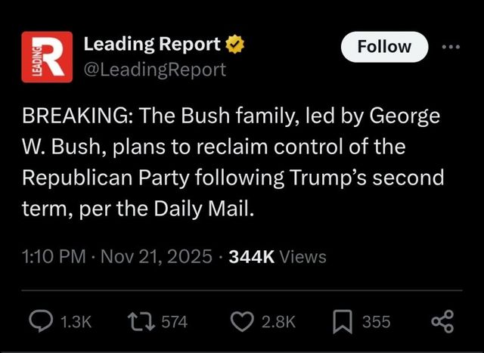Click the Nov 21, 2025 date
The width and height of the screenshot is (484, 353).
pos(157,256)
